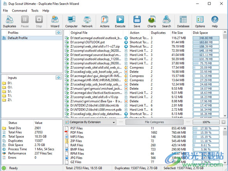The image size is (228, 171).
Task: Sort by Original File column header
Action: (79, 33)
